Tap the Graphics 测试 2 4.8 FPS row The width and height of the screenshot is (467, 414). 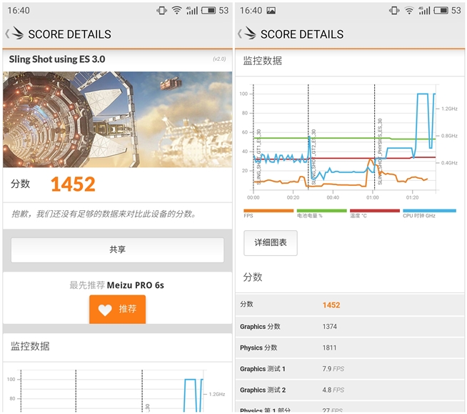pos(350,390)
